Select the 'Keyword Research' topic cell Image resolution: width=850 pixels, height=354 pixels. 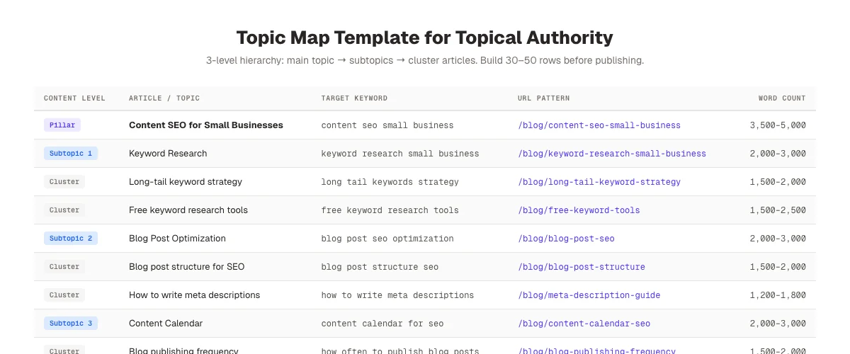point(168,154)
